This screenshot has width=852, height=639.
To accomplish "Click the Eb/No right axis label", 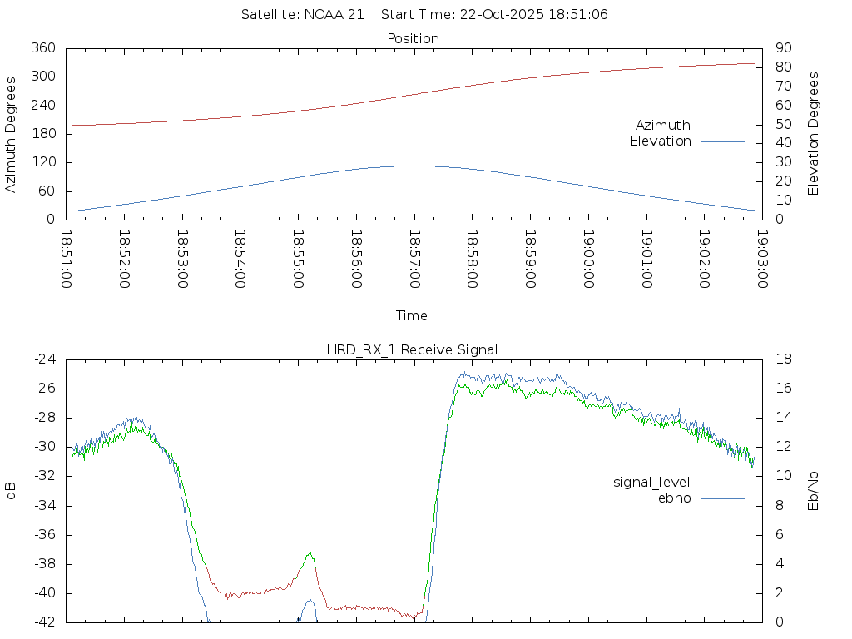I will click(814, 490).
